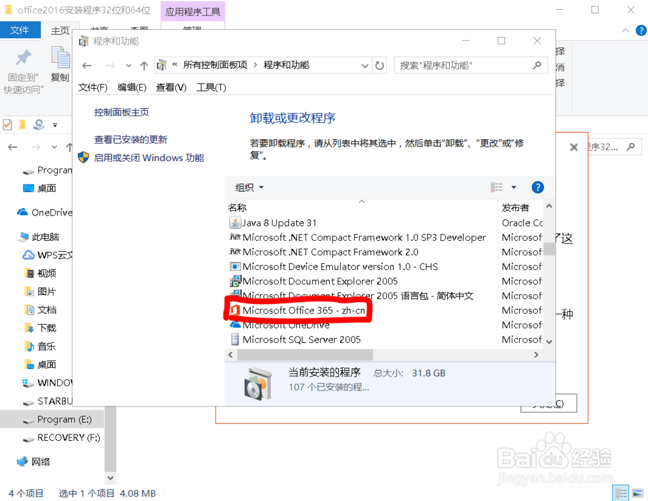Sort program list by 名称 column
Screen dimensions: 648x501
click(237, 208)
